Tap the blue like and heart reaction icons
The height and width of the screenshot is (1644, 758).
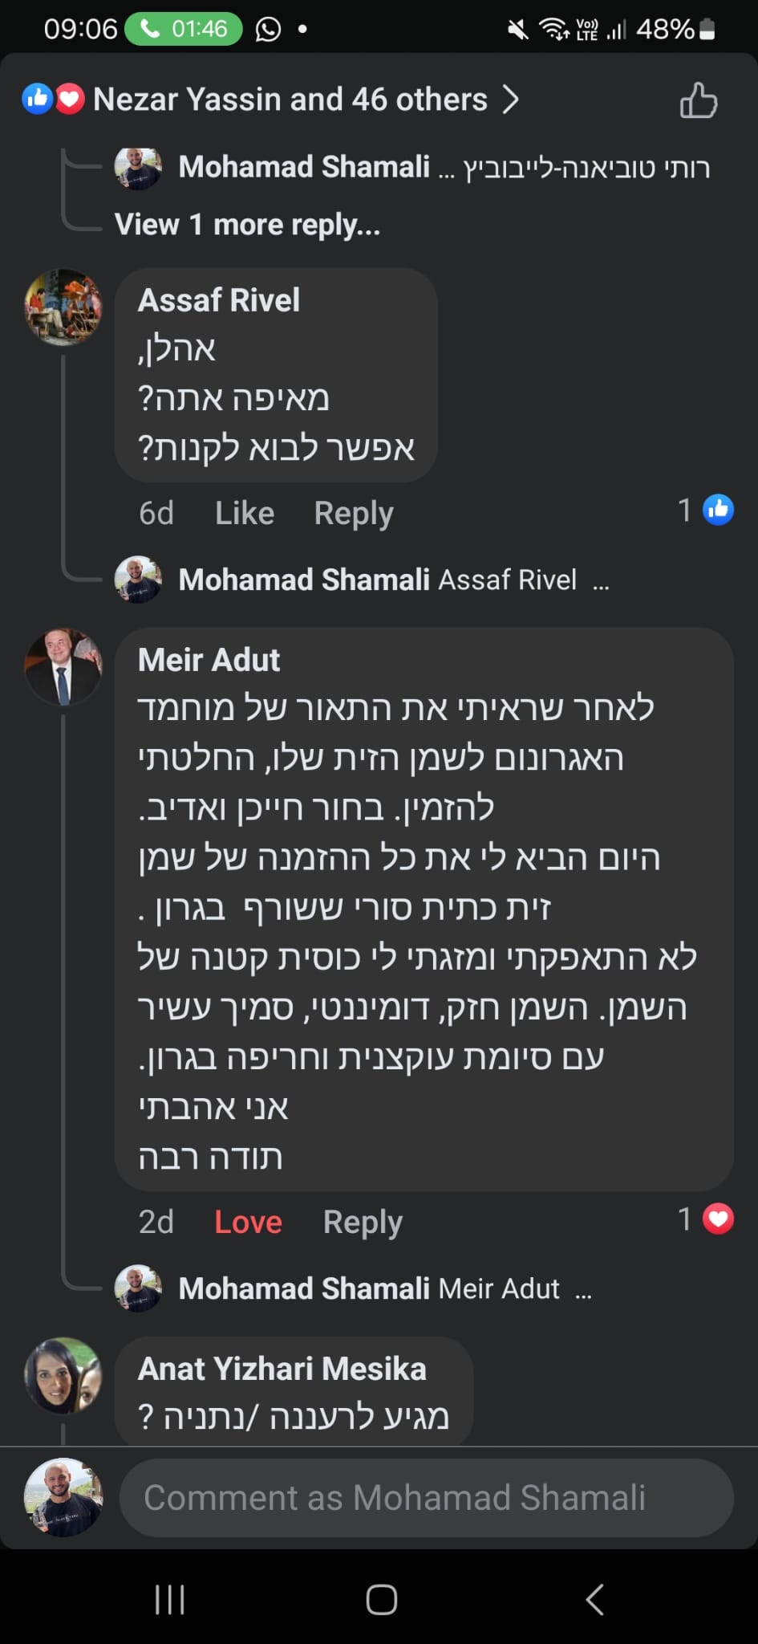pos(53,99)
